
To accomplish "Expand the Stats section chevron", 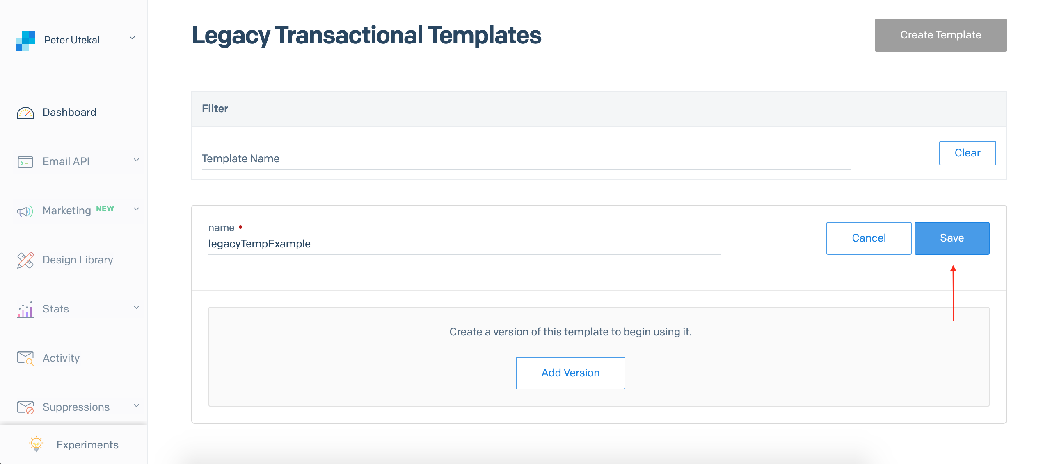I will (x=136, y=308).
